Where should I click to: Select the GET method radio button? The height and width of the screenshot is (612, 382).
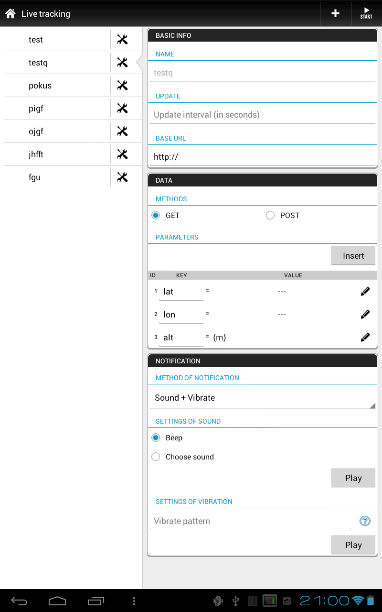[156, 216]
